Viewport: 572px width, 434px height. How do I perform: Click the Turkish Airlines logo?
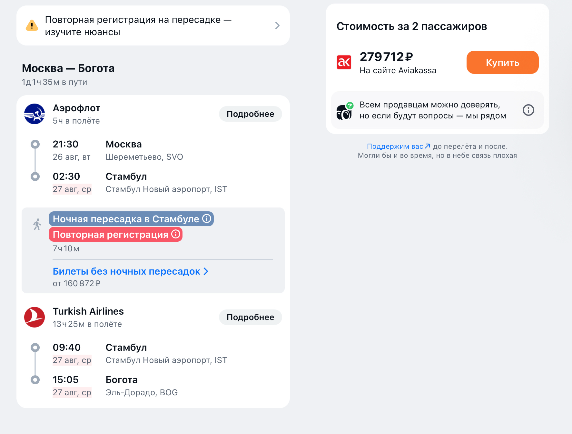click(x=35, y=317)
